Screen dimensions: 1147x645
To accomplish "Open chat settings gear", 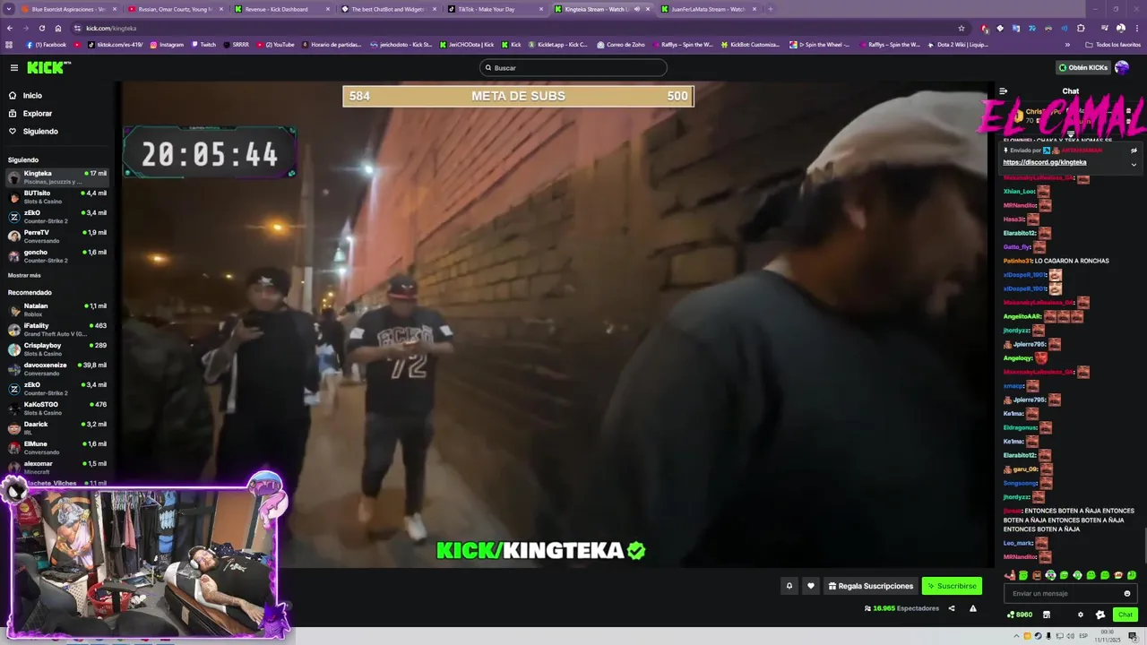I will click(x=1081, y=615).
